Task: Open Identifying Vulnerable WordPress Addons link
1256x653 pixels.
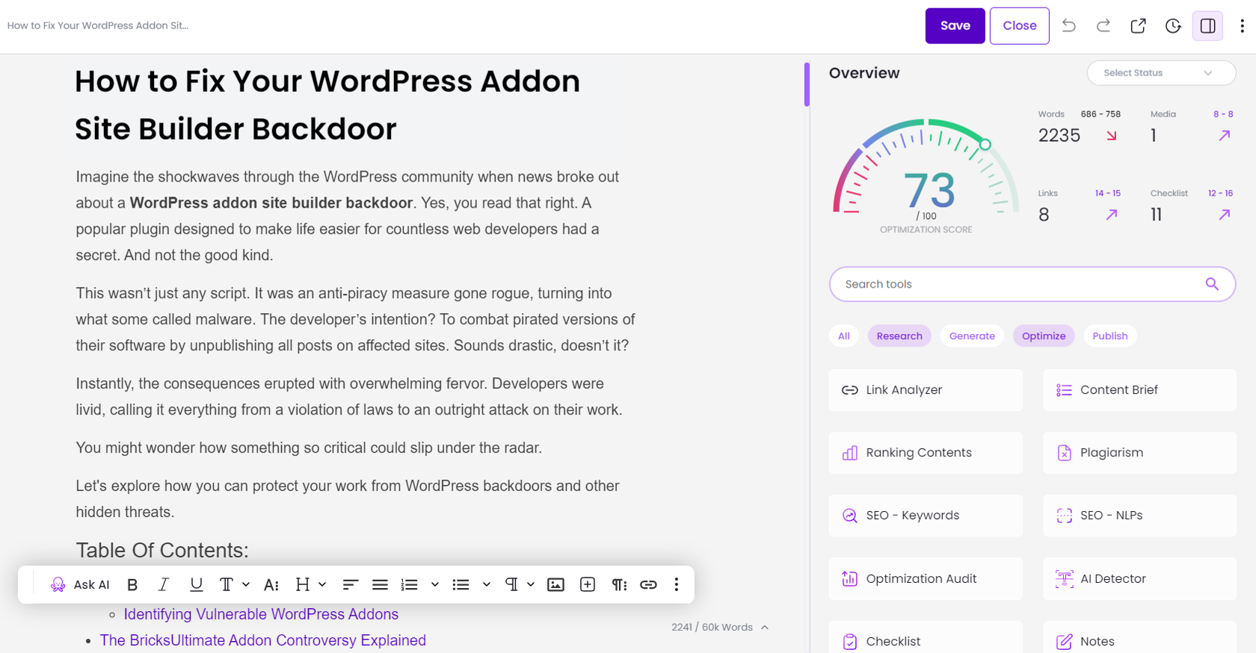Action: click(x=261, y=614)
